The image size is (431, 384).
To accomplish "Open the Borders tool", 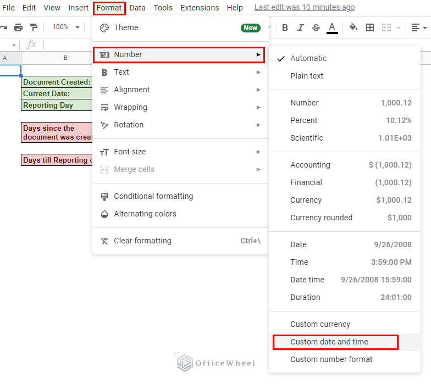I will (x=370, y=27).
